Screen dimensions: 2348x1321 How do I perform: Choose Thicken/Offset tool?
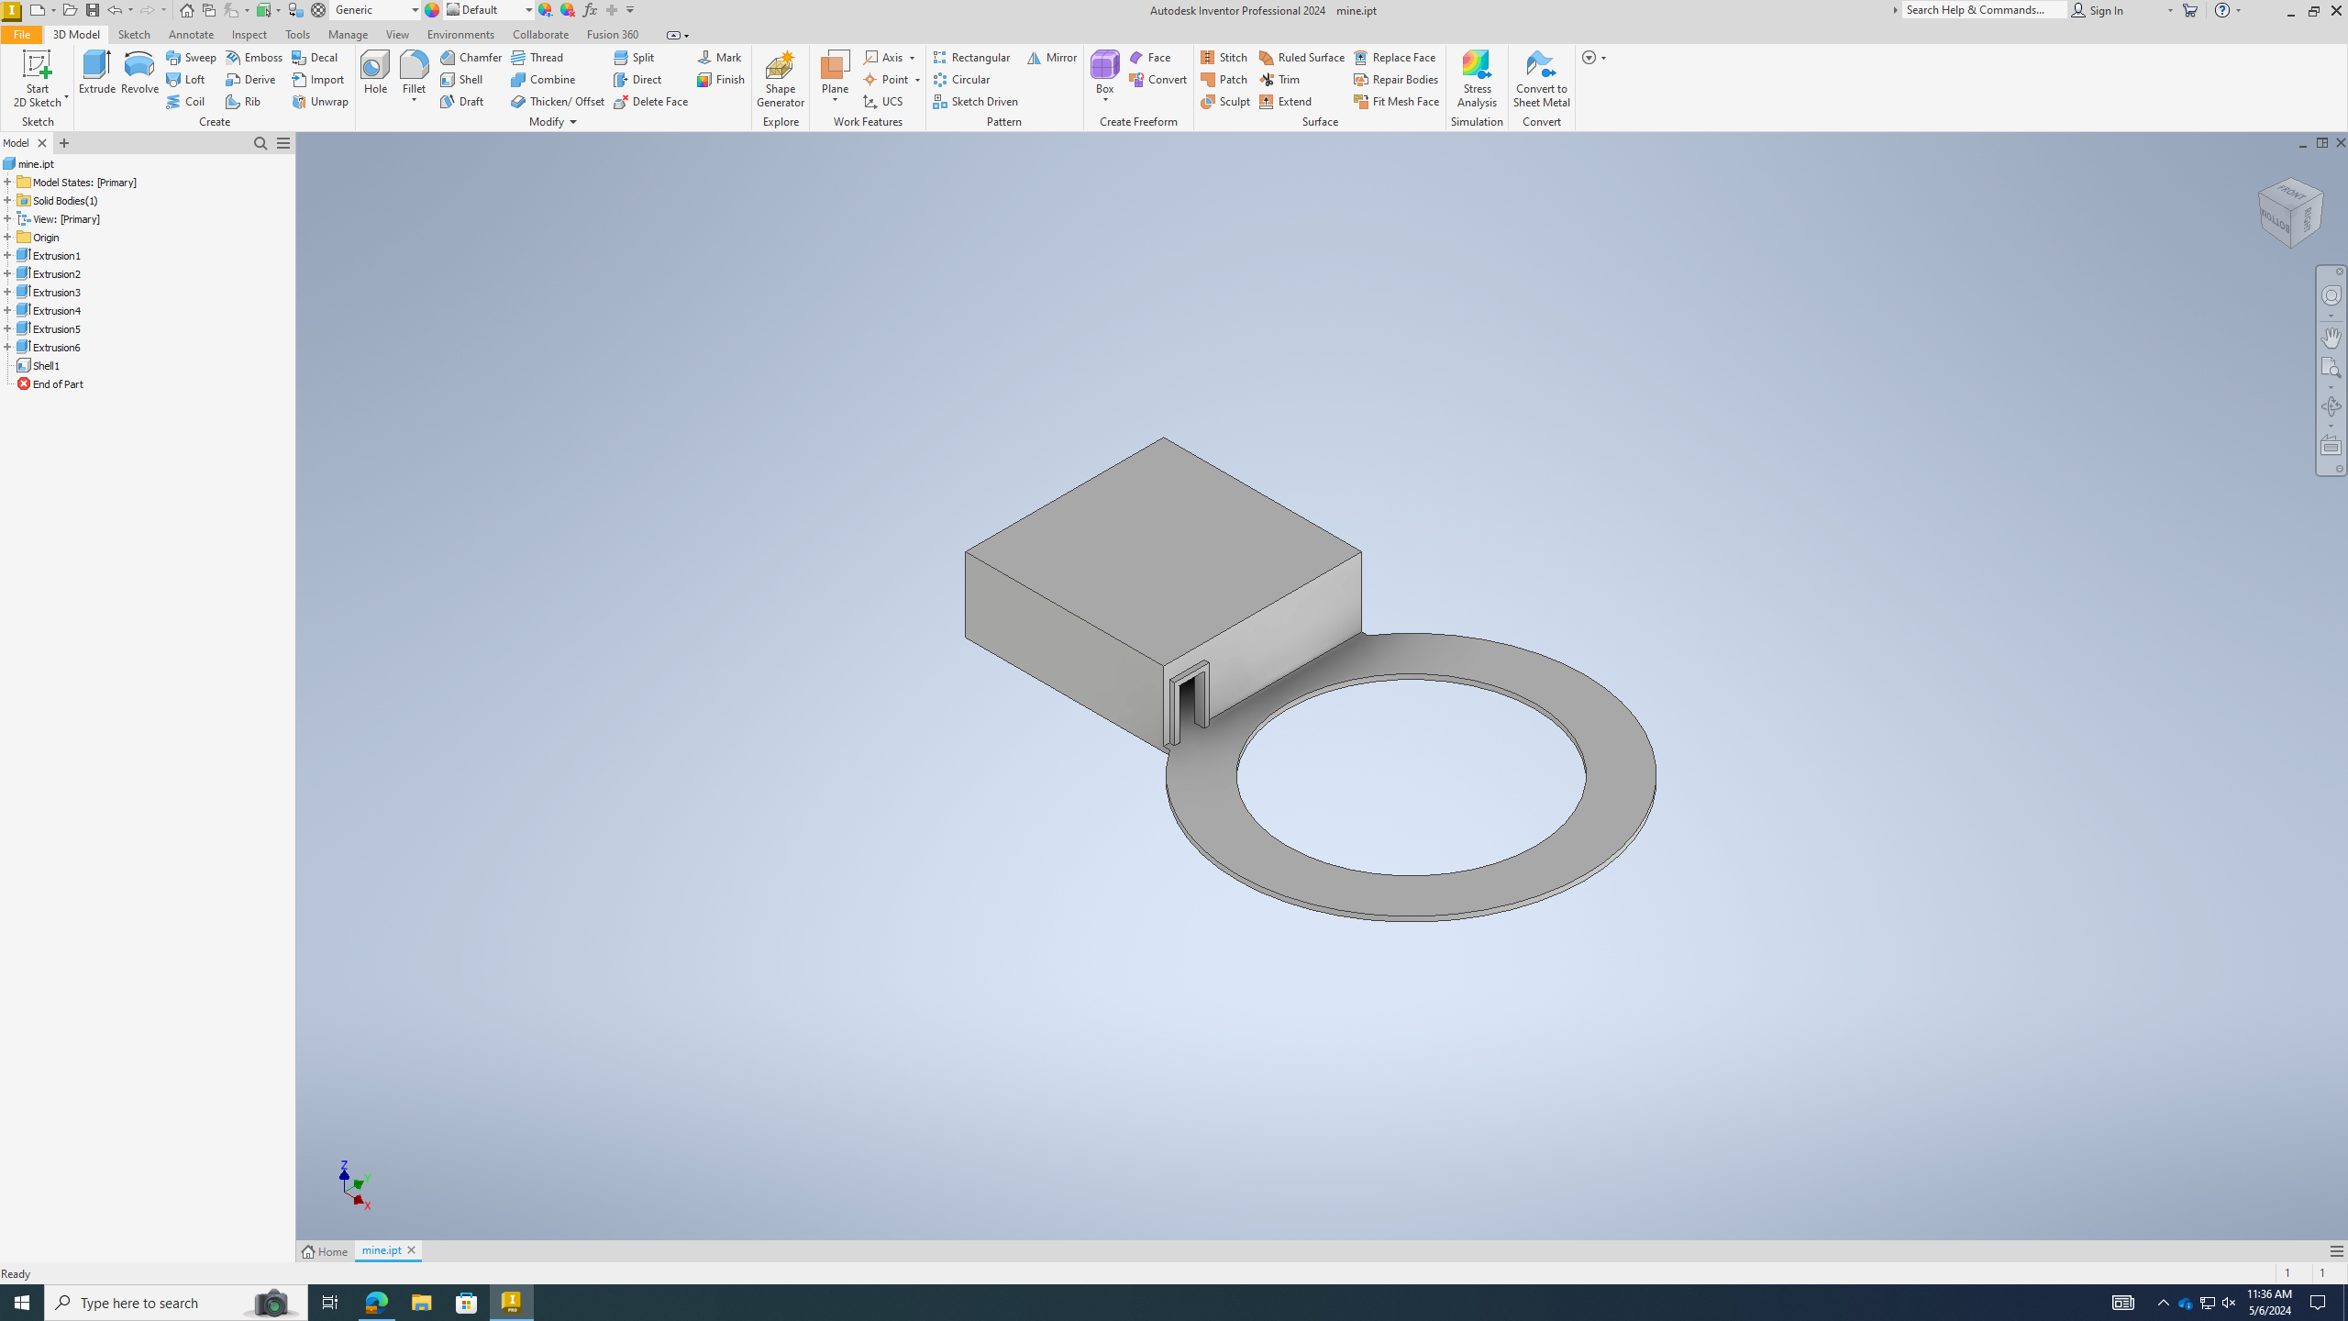click(558, 101)
